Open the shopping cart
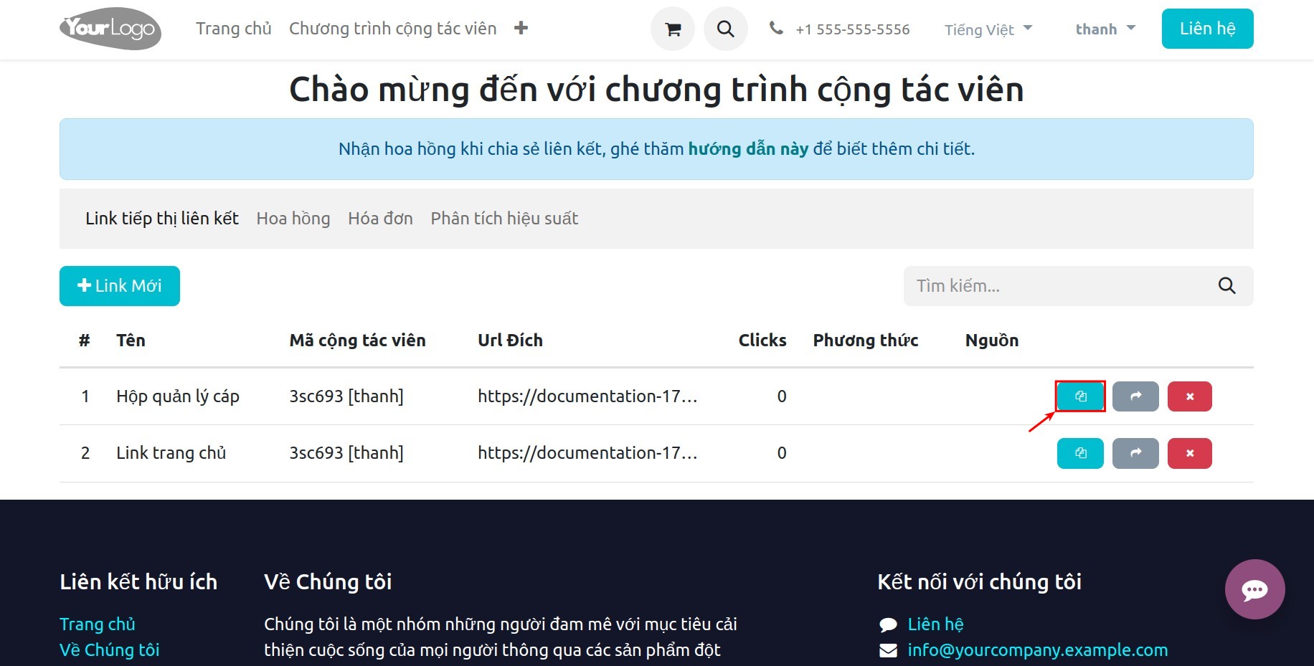This screenshot has width=1314, height=666. click(x=672, y=29)
